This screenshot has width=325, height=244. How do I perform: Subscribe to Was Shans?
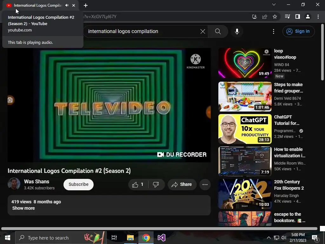pos(79,185)
